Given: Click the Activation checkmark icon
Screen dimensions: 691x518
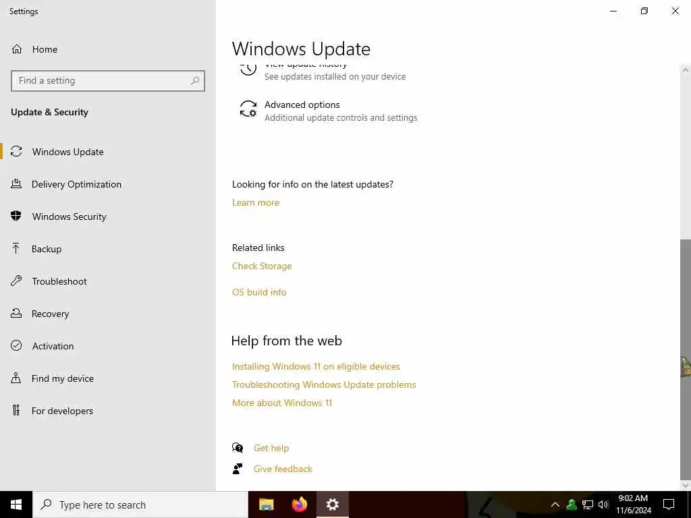Looking at the screenshot, I should pyautogui.click(x=16, y=346).
